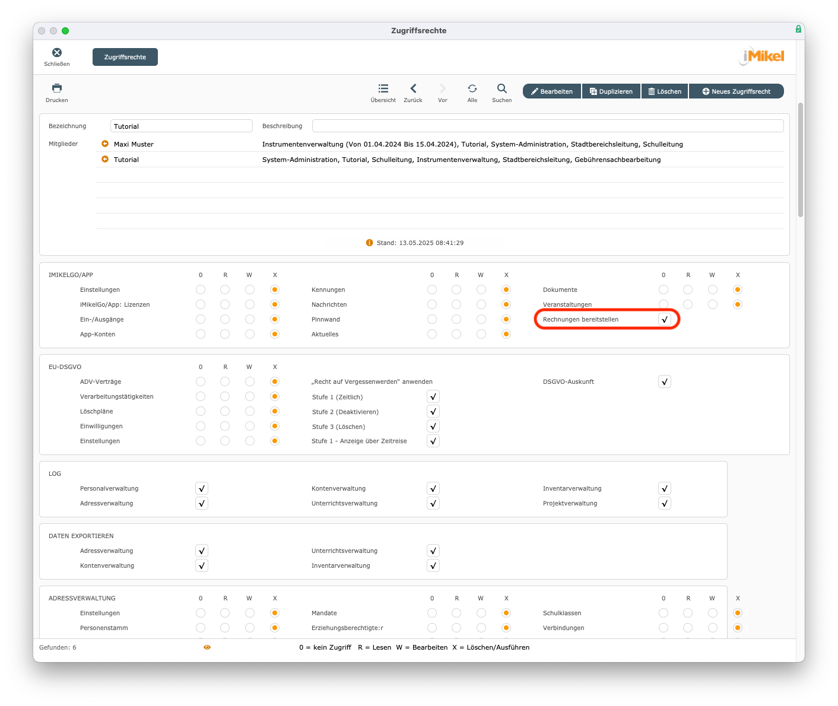The image size is (838, 706).
Task: Click the Löschen button
Action: (665, 91)
